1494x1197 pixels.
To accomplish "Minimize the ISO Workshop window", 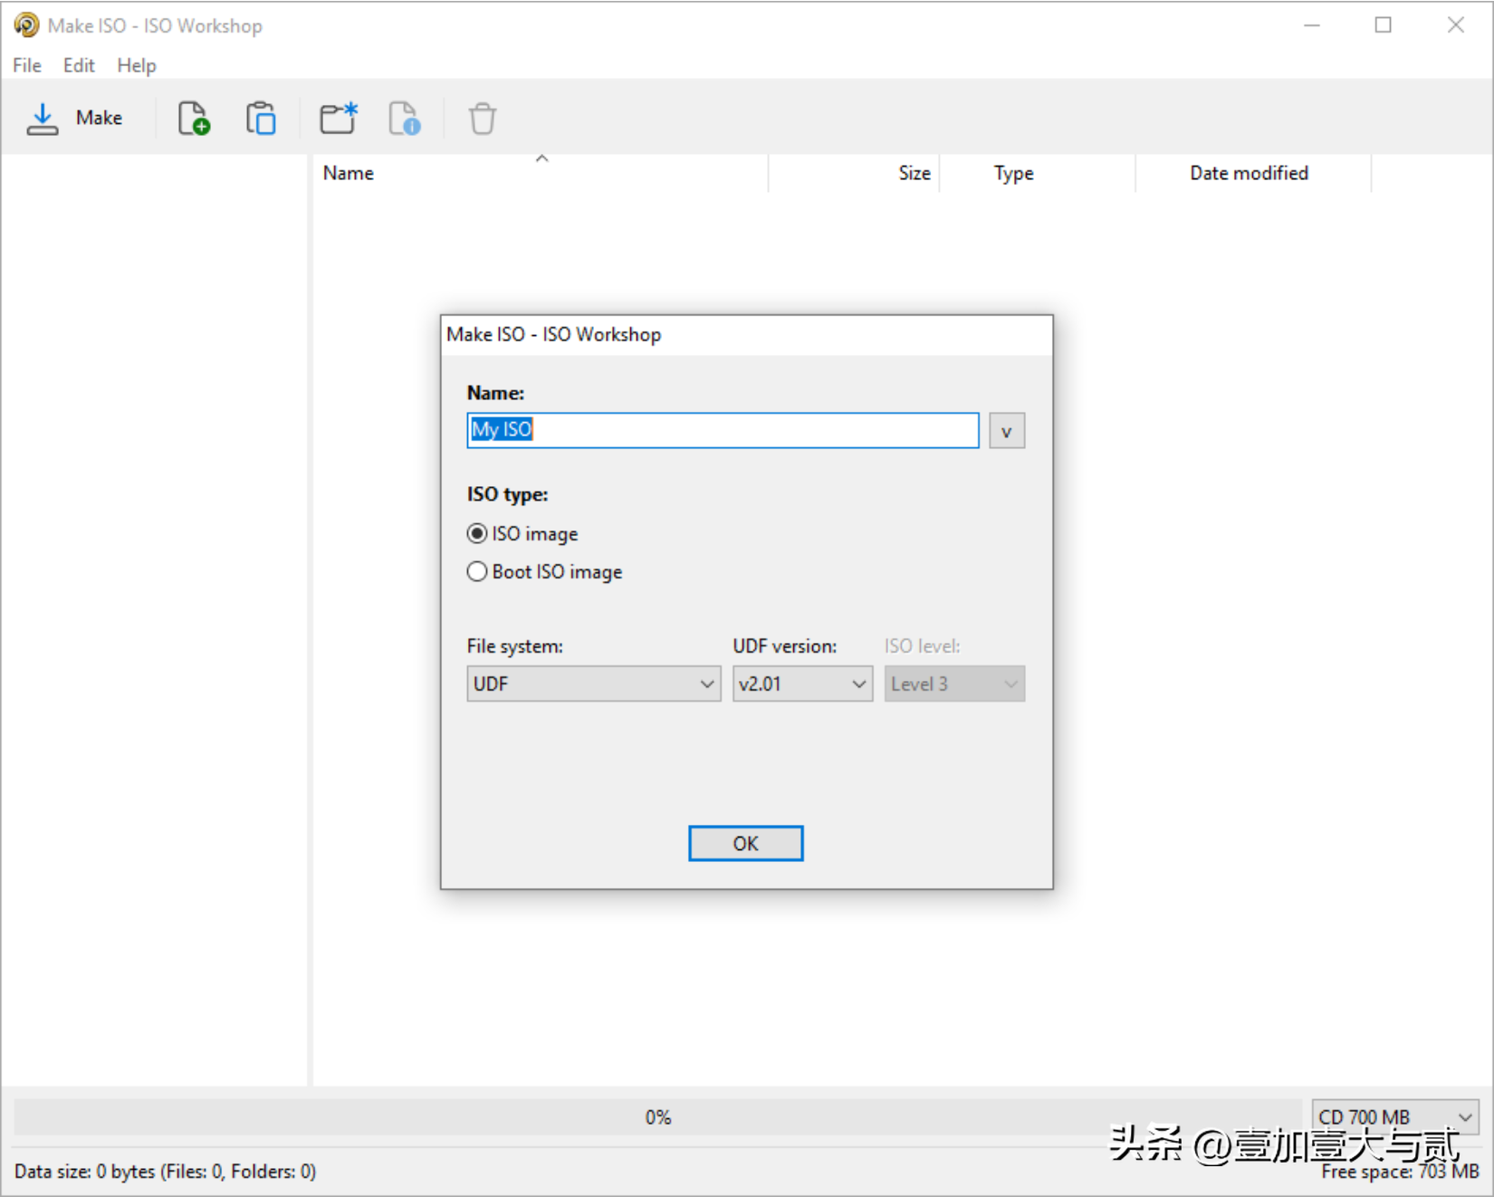I will click(x=1312, y=25).
